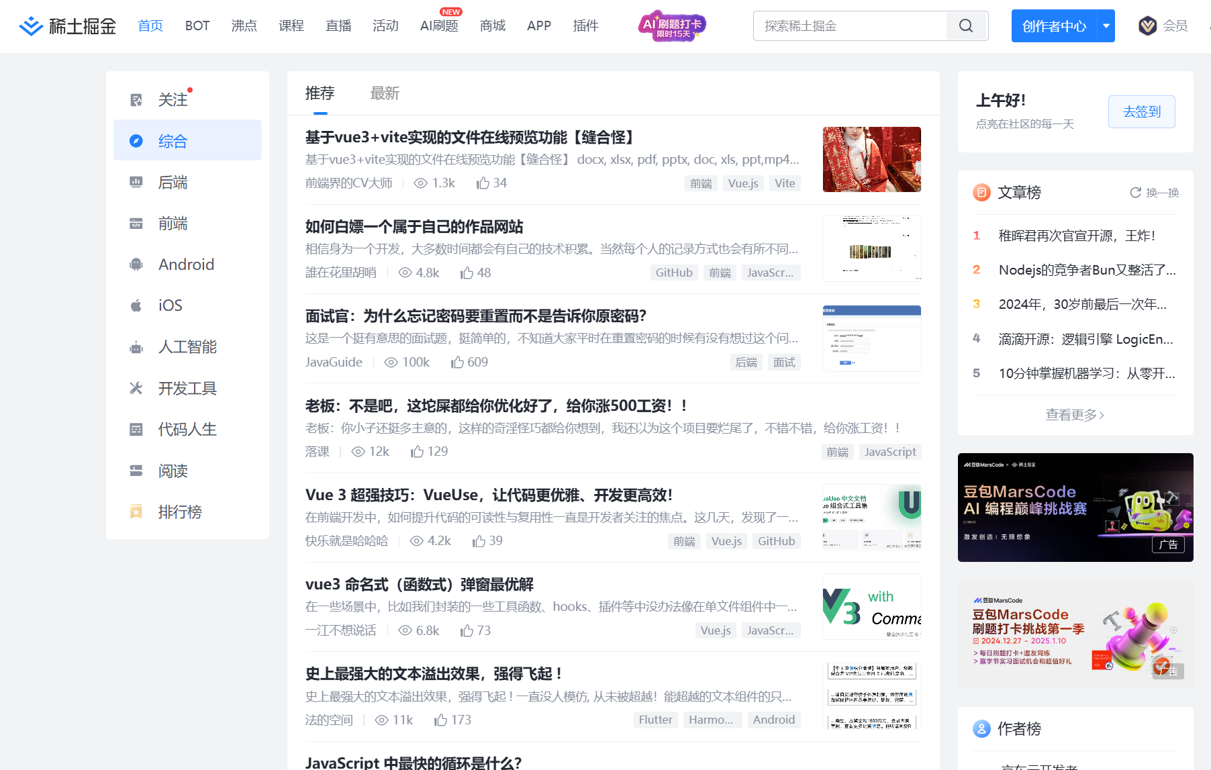Open article title 如何白嫖一个属于自己的作品网站
Image resolution: width=1211 pixels, height=770 pixels.
[x=414, y=227]
